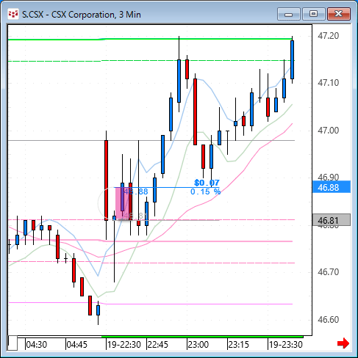The height and width of the screenshot is (358, 358).
Task: Click the blue 46.88 price marker
Action: click(x=332, y=187)
